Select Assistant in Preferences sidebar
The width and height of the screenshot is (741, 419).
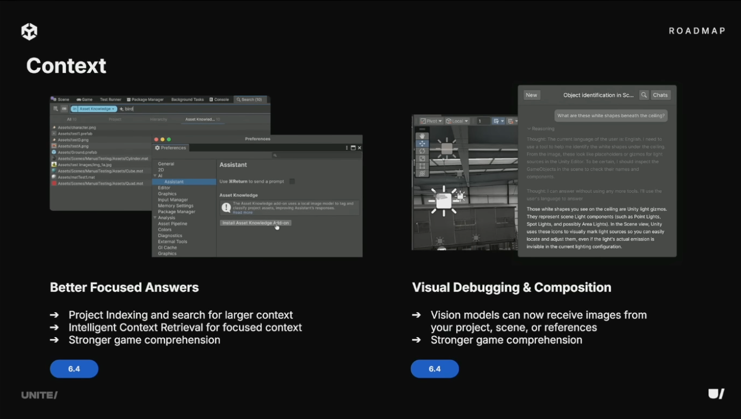[x=184, y=182]
